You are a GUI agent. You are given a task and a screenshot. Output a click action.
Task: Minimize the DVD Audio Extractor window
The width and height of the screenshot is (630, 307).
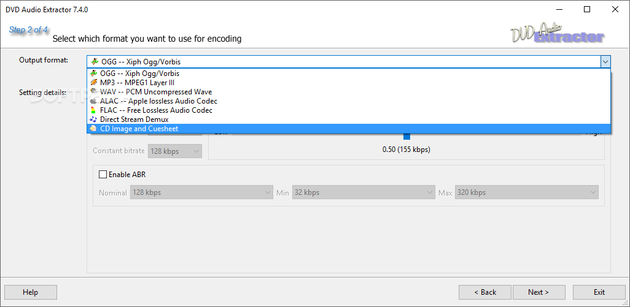[559, 10]
